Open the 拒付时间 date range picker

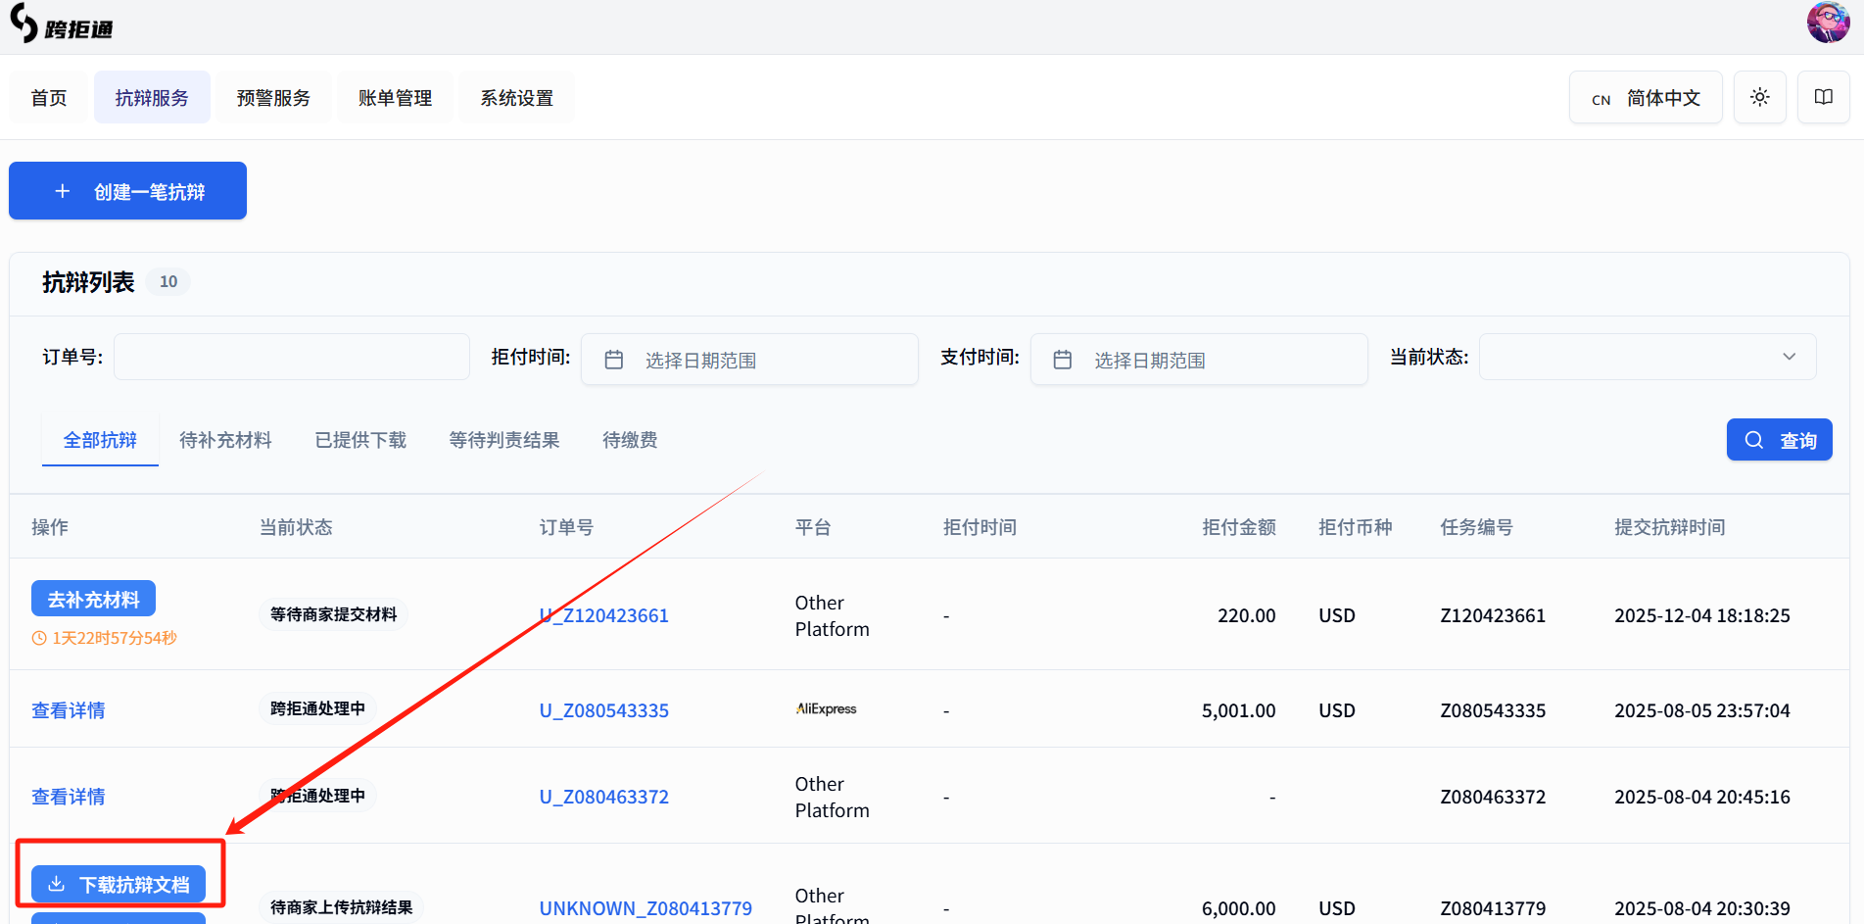[x=750, y=360]
